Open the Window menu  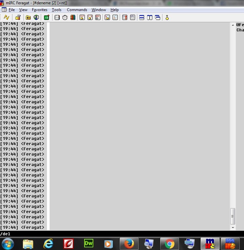[99, 10]
